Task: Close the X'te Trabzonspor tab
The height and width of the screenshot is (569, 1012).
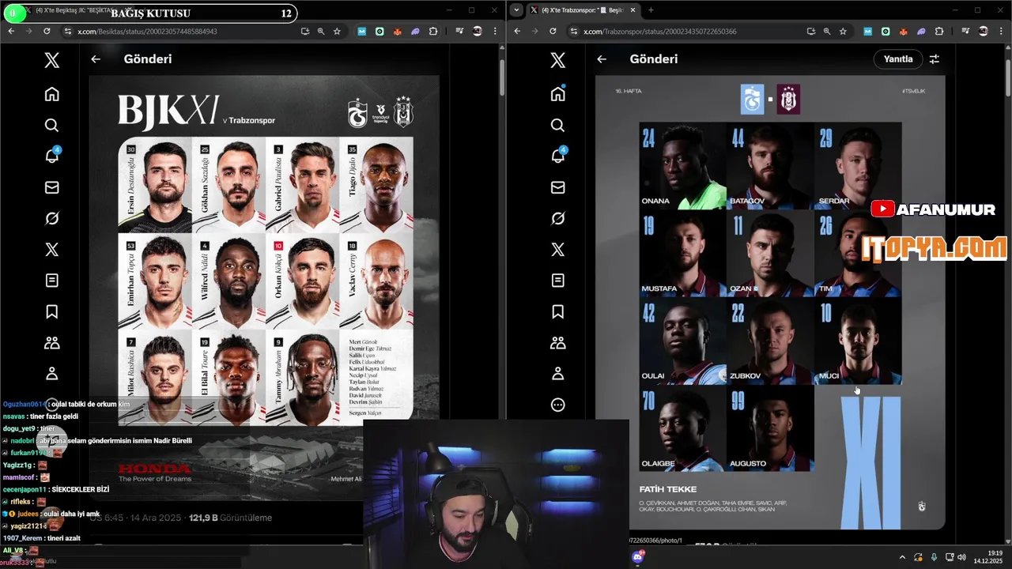Action: pos(632,10)
